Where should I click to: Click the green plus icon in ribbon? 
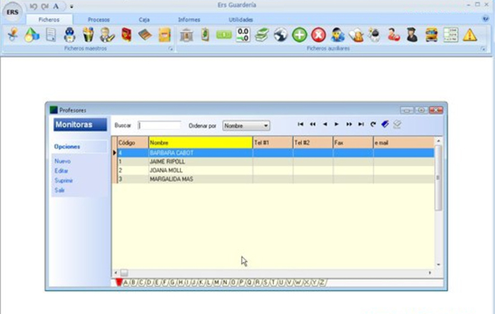point(299,35)
